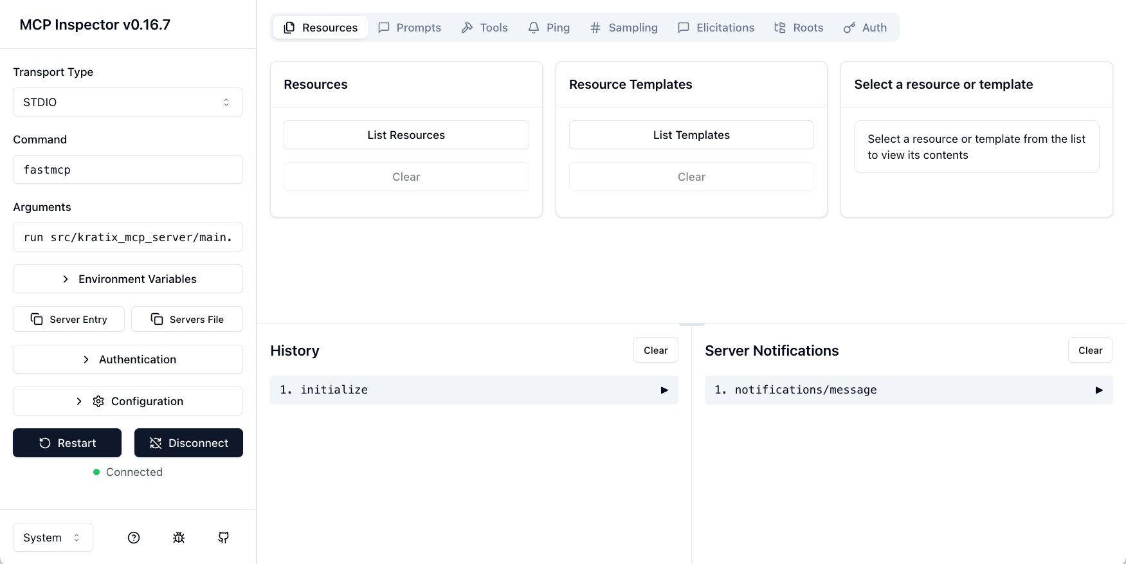This screenshot has width=1126, height=564.
Task: Open the Roots tab
Action: point(799,28)
